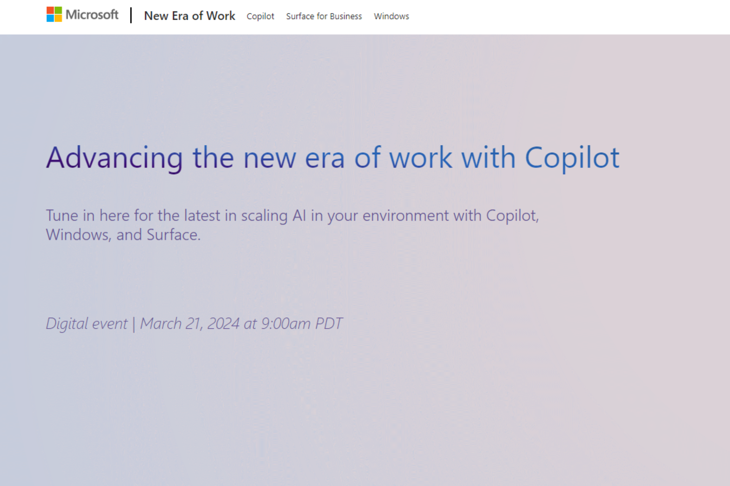The height and width of the screenshot is (486, 730).
Task: Open Surface for Business nav item
Action: pyautogui.click(x=324, y=16)
